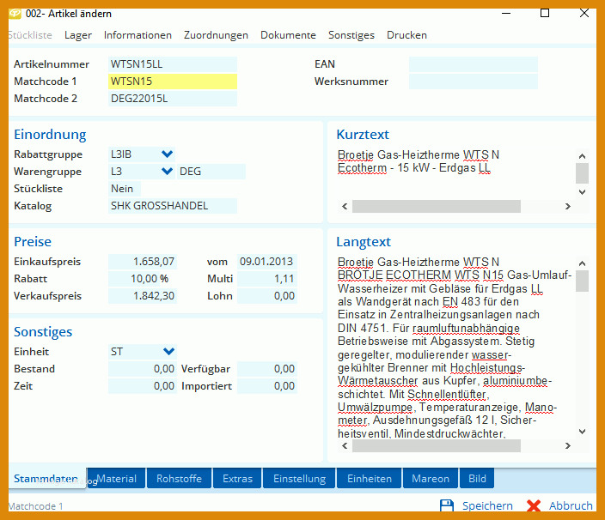Click the Langtext horizontal scrollbar thumb
This screenshot has height=520, width=605.
(437, 446)
